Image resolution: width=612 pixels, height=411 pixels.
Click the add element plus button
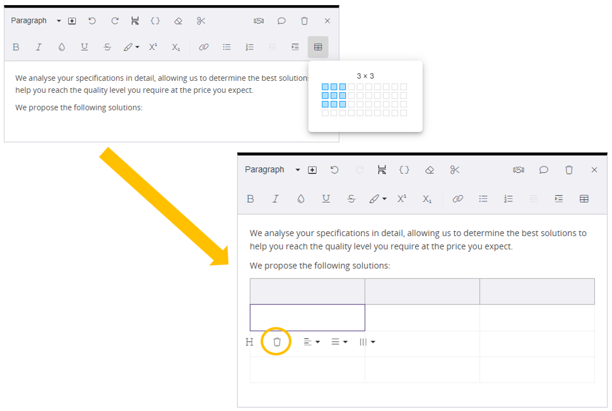coord(72,20)
